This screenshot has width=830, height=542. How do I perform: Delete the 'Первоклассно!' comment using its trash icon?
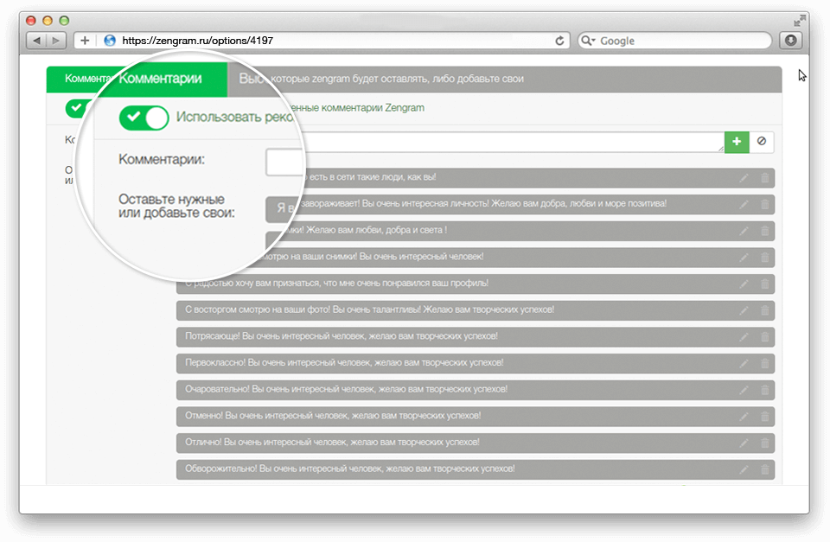764,363
